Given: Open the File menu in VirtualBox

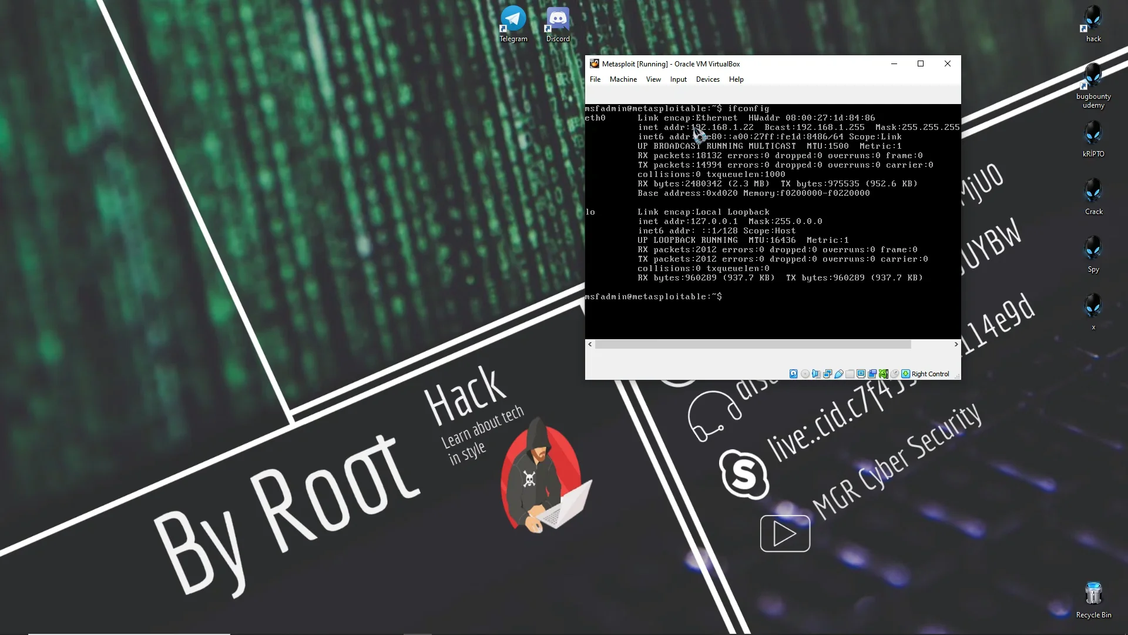Looking at the screenshot, I should tap(595, 79).
